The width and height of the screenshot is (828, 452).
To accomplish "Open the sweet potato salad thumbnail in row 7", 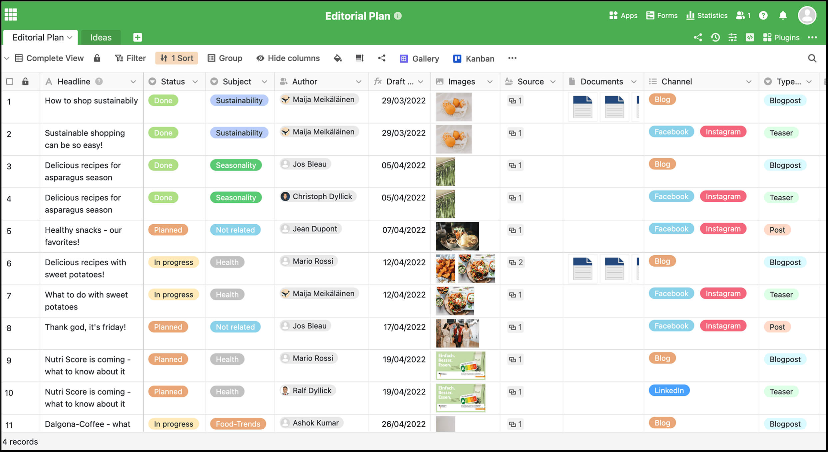I will pyautogui.click(x=455, y=301).
